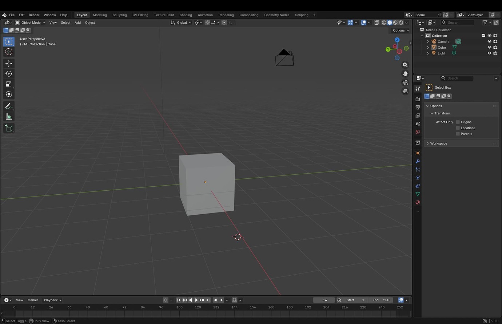Disable the Light in renders
Screen dimensions: 502x324
coord(495,53)
